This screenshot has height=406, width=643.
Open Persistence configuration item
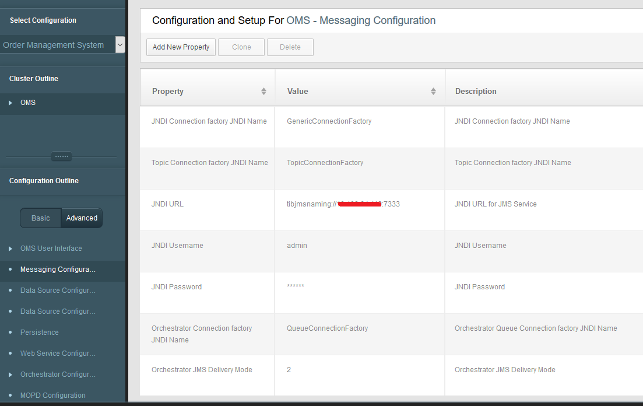pyautogui.click(x=40, y=332)
